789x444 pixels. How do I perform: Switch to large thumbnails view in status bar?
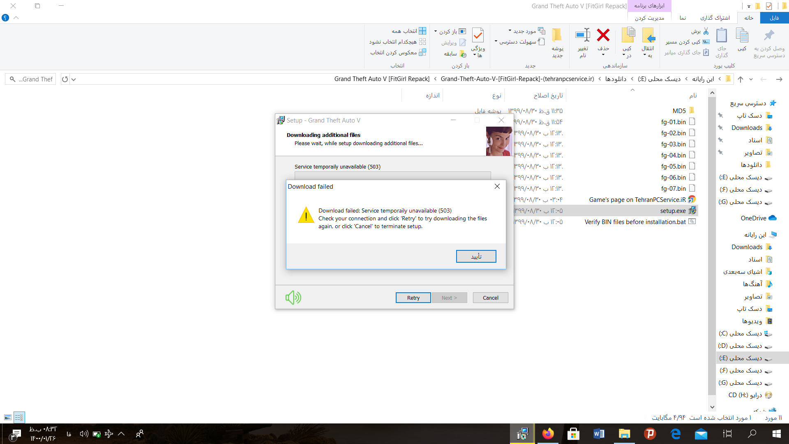(8, 417)
